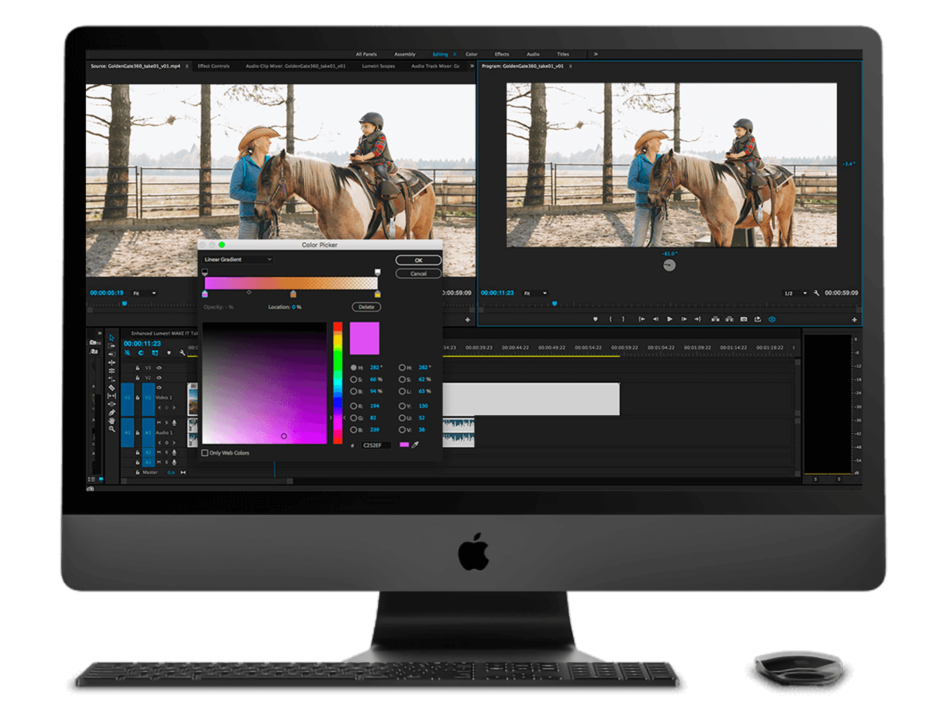Enable Only Web Colors checkbox
Image resolution: width=934 pixels, height=716 pixels.
205,453
